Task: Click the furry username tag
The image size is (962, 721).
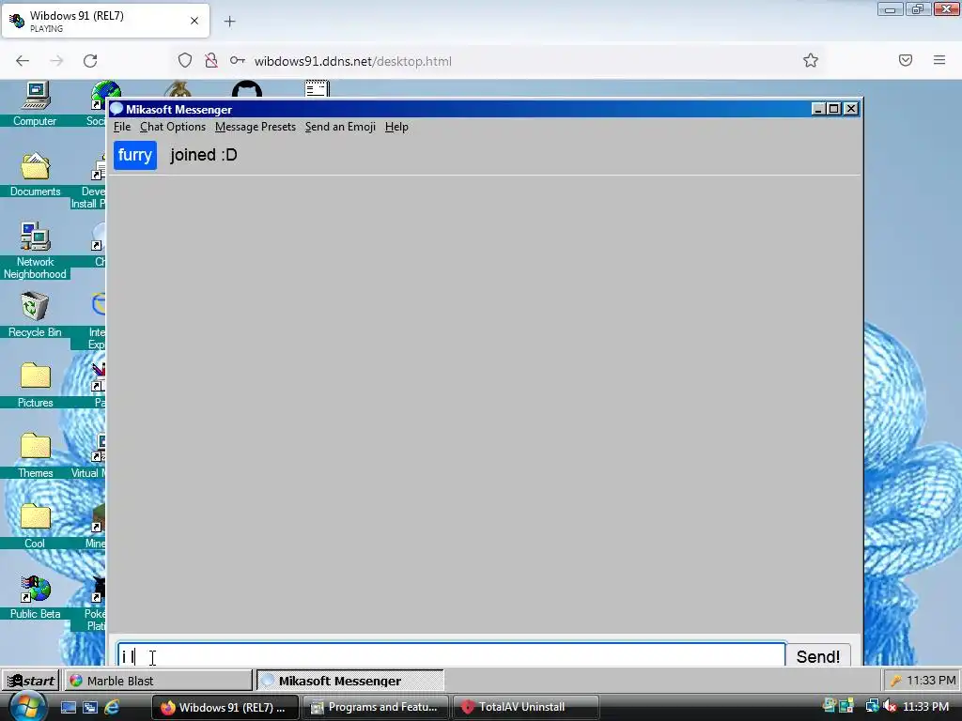Action: click(x=135, y=155)
